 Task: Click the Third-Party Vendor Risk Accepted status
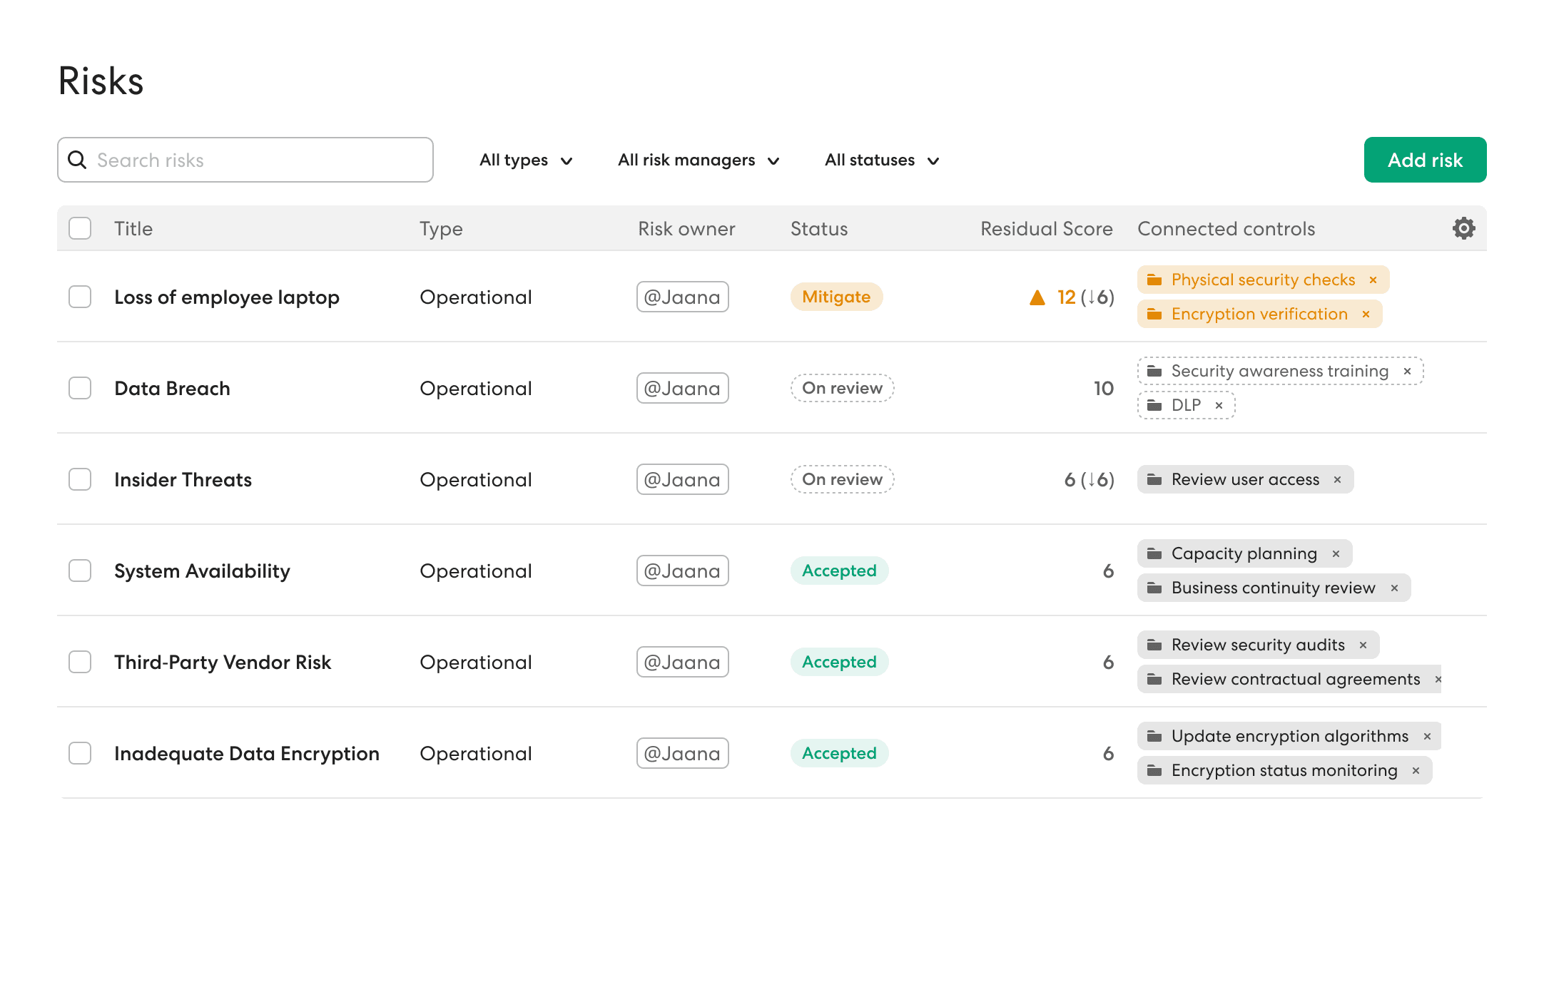(x=839, y=662)
